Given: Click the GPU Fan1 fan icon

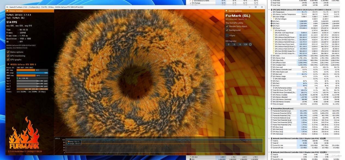Looking at the screenshot, I should 271,21.
